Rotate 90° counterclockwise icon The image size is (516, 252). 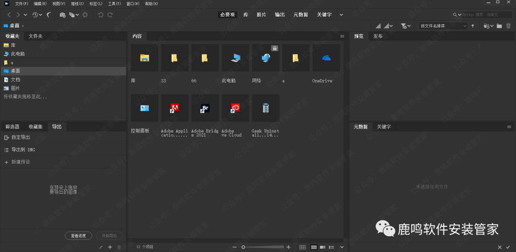tap(100, 15)
